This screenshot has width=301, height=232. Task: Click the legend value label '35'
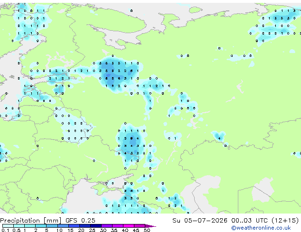pos(114,230)
